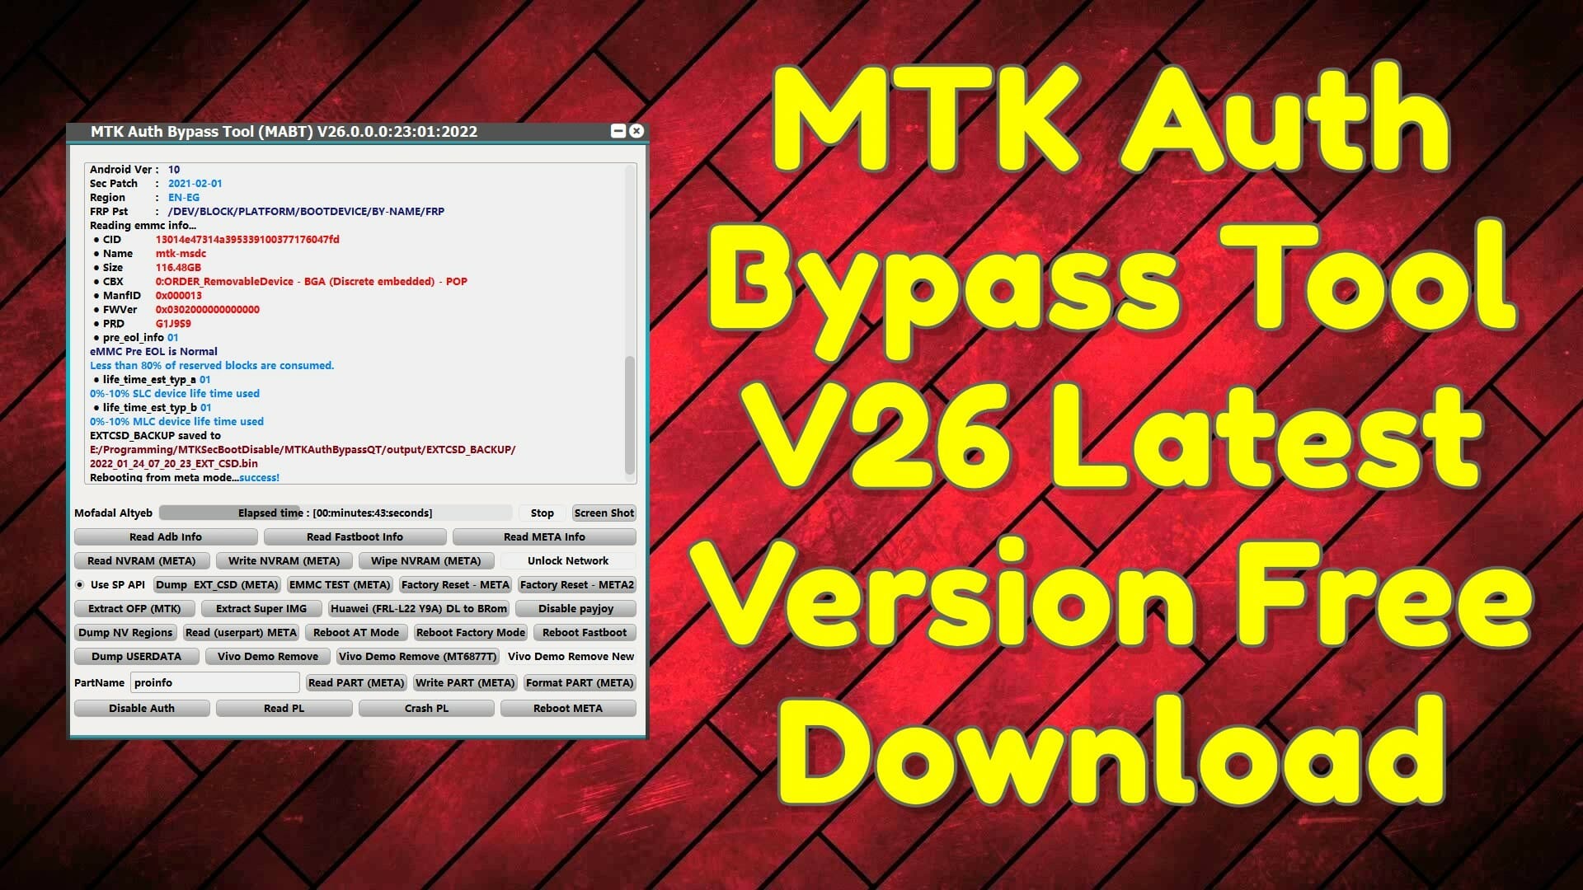Click the Read PL button
1583x890 pixels.
[284, 707]
